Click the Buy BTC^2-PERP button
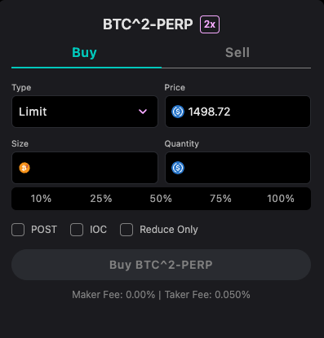Image resolution: width=324 pixels, height=338 pixels. click(x=161, y=265)
